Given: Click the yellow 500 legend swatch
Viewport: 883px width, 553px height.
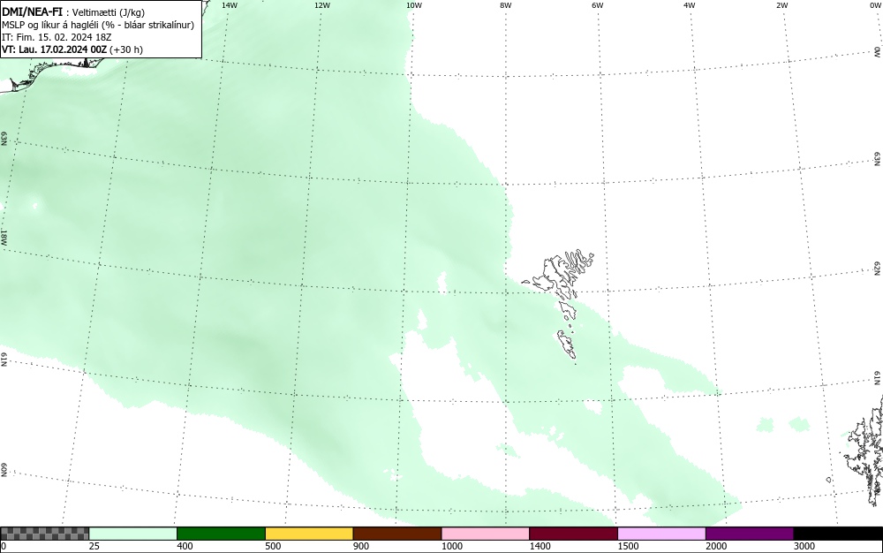Looking at the screenshot, I should [x=309, y=534].
